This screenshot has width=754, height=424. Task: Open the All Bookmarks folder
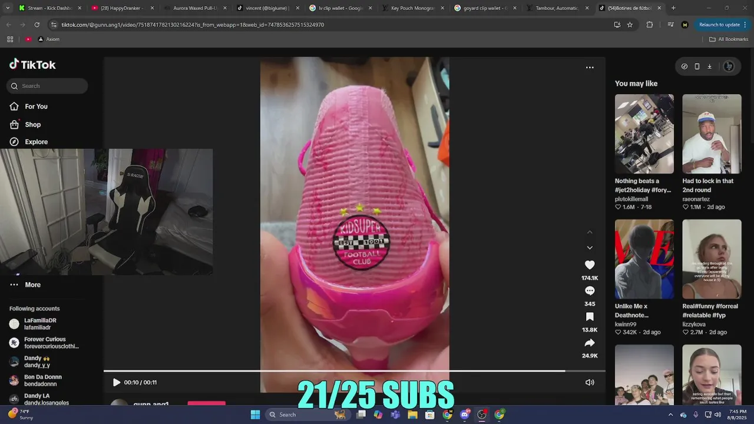tap(729, 39)
